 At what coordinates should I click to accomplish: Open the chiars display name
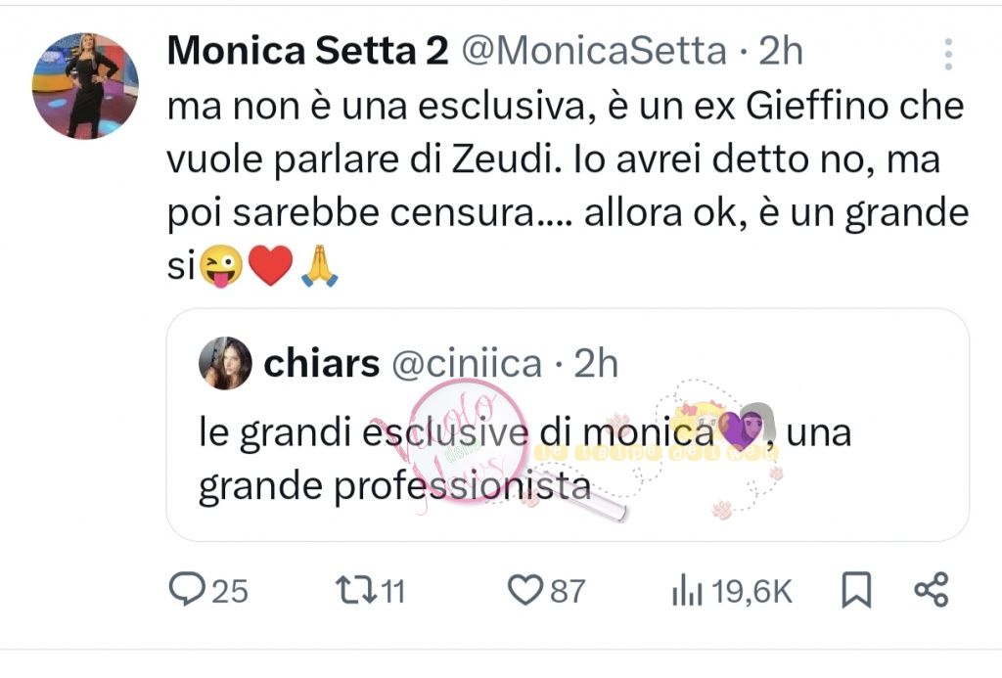click(322, 365)
